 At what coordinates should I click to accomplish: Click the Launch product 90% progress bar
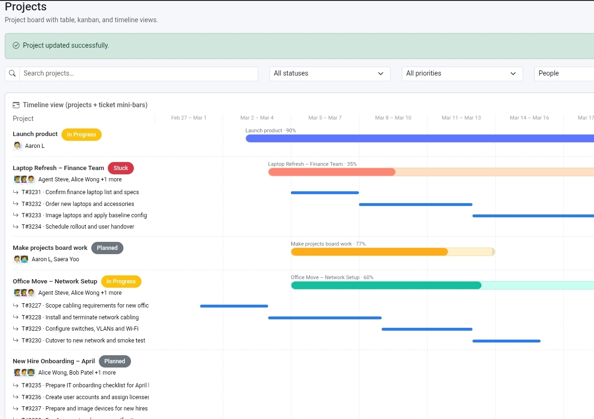pyautogui.click(x=419, y=138)
